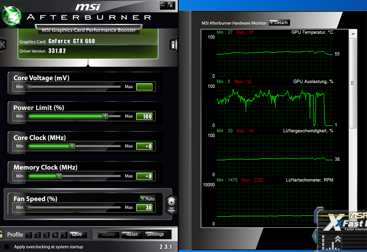Image resolution: width=367 pixels, height=252 pixels.
Task: Click the MSI Afterburner dragon logo
Action: [x=11, y=16]
